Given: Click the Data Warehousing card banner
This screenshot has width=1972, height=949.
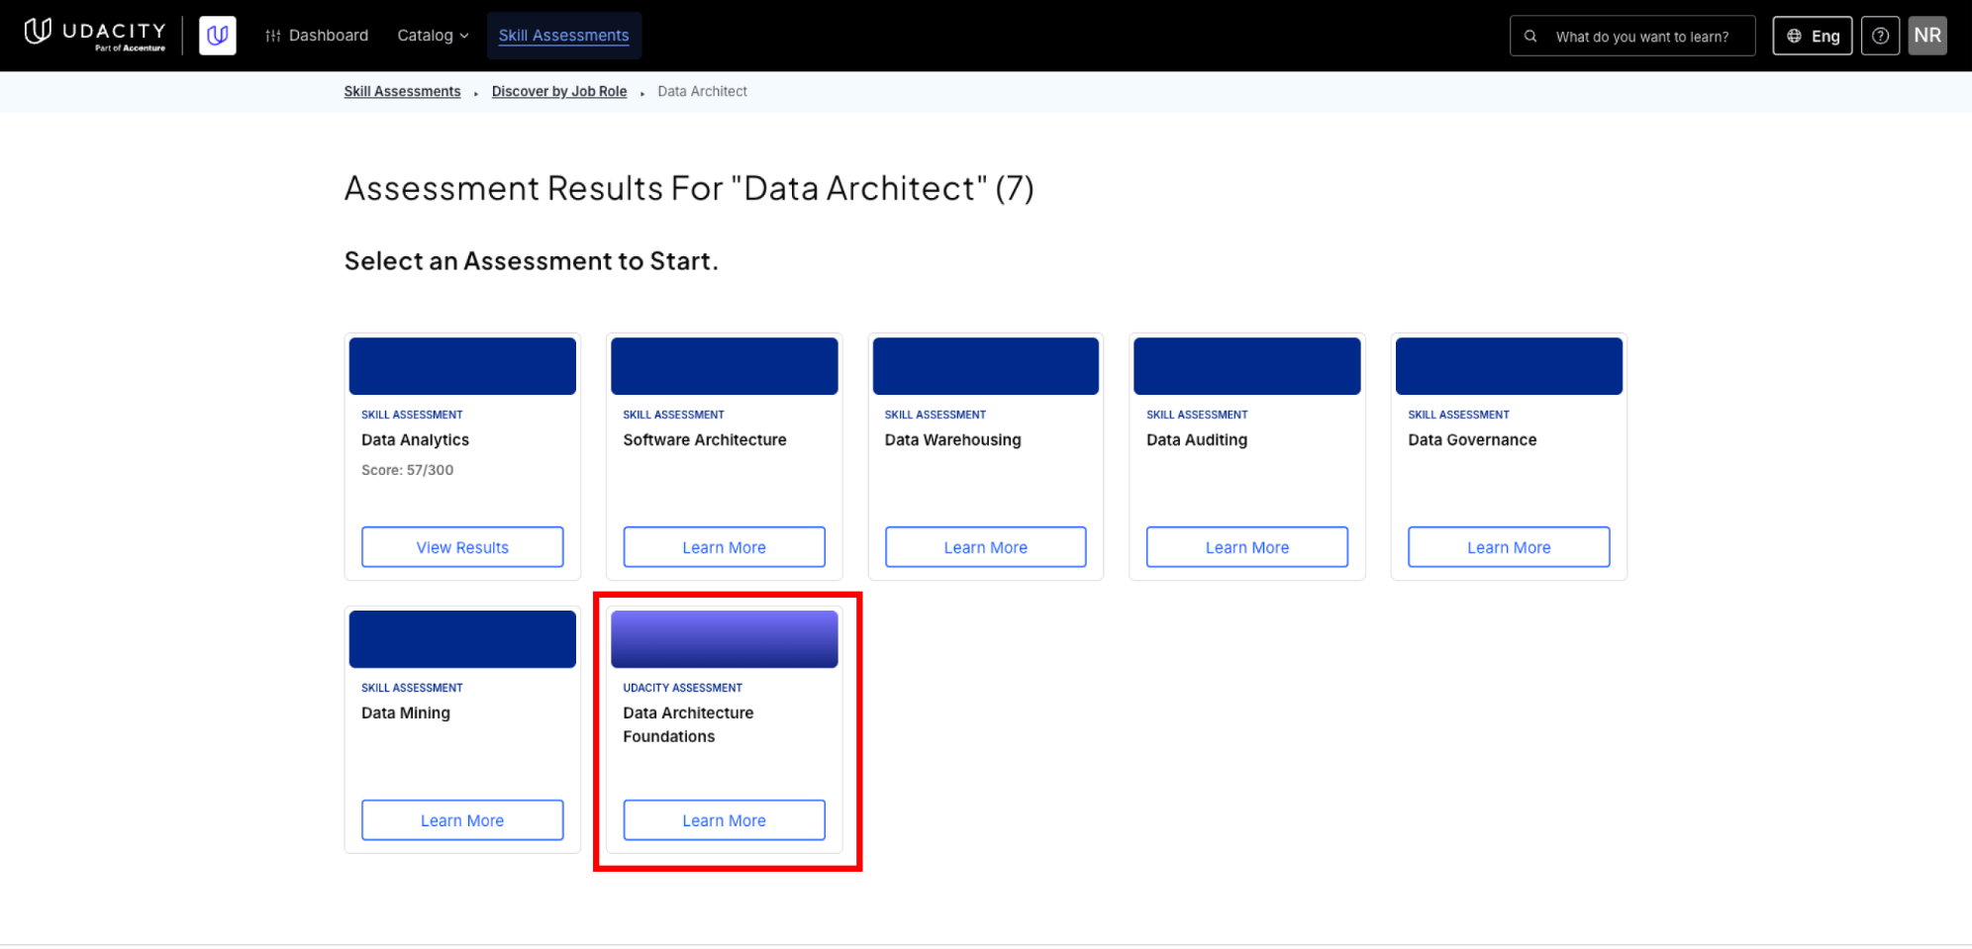Looking at the screenshot, I should pos(985,366).
